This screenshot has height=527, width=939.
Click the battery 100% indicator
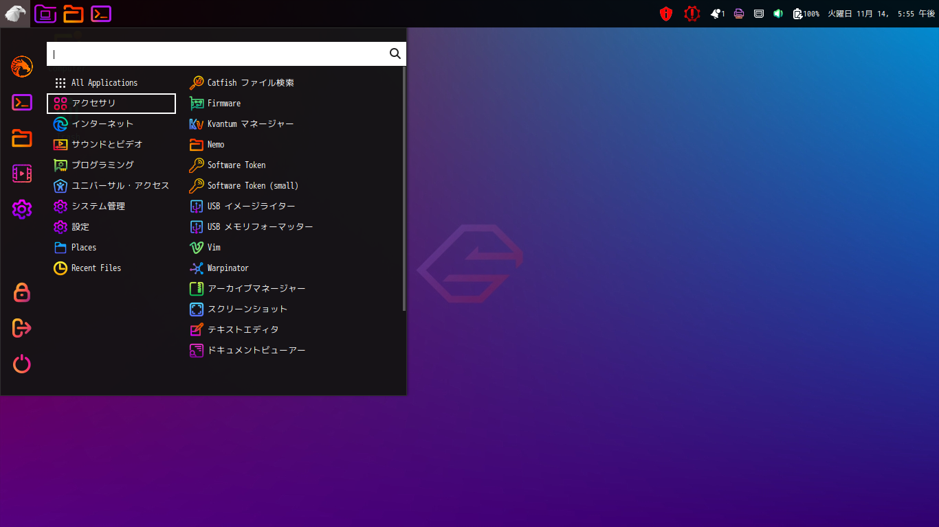[806, 14]
